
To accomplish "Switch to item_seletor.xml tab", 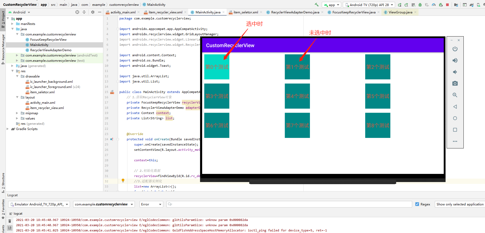I will coord(246,12).
